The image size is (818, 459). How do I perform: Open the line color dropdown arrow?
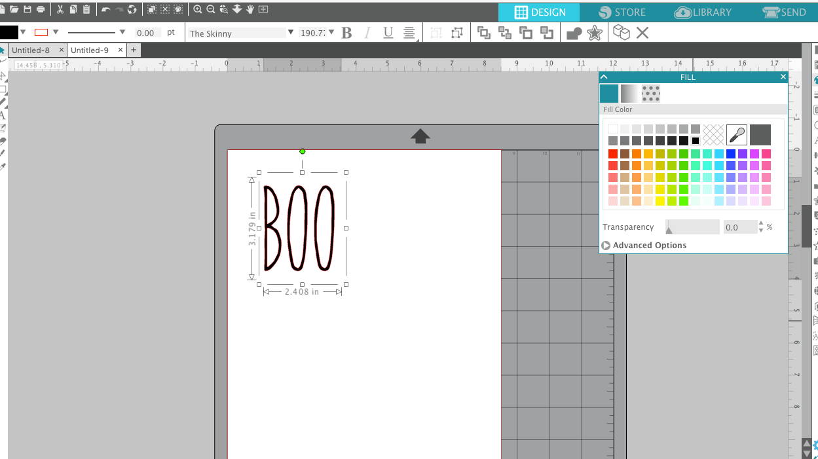(56, 32)
